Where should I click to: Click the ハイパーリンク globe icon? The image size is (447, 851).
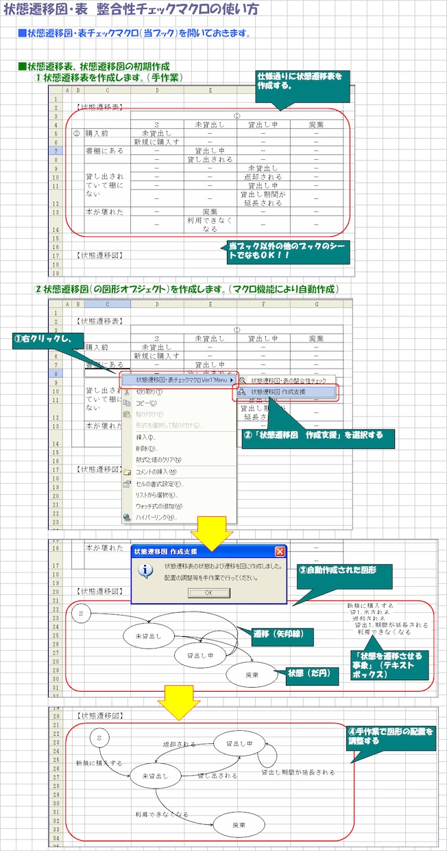pyautogui.click(x=127, y=517)
